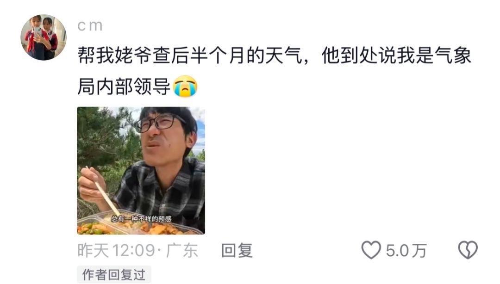Click the subtitle 总有一种不祥的预感 in image

point(141,219)
